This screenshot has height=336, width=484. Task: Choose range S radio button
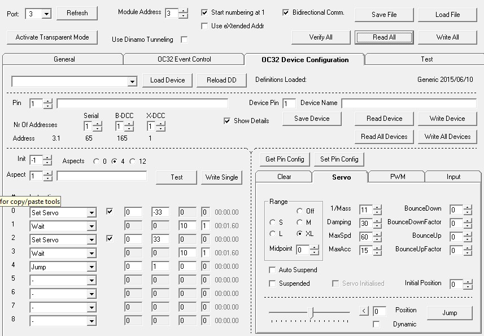[272, 222]
